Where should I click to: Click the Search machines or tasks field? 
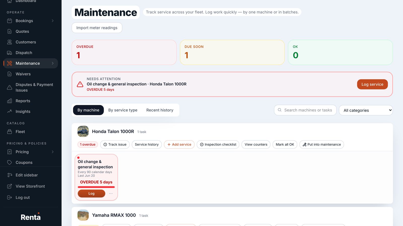[305, 110]
